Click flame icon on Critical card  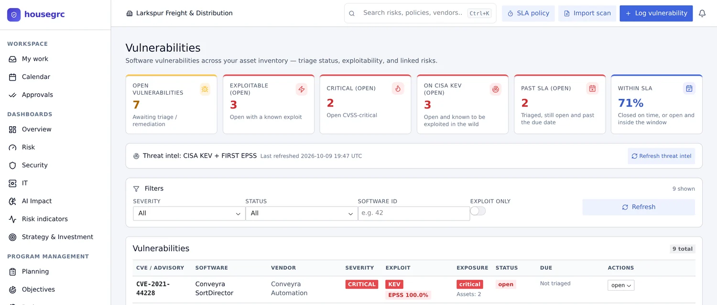pos(398,88)
